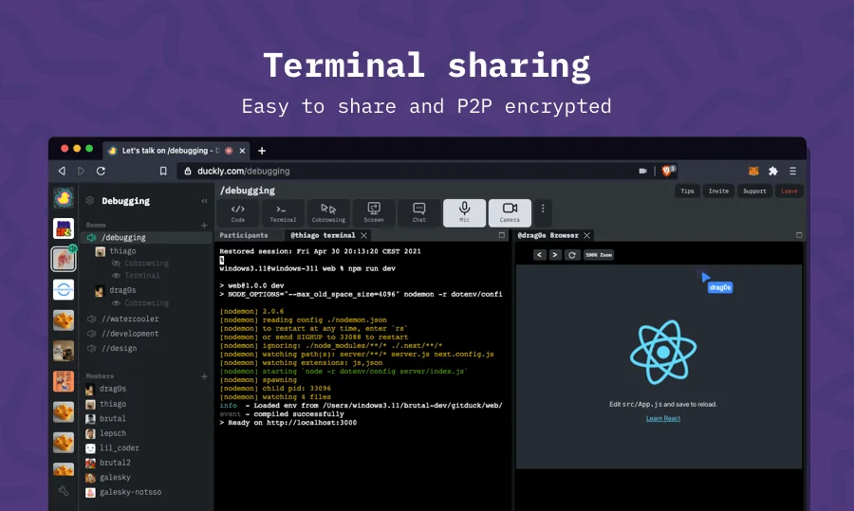This screenshot has width=854, height=511.
Task: Select the @thiago terminal tab
Action: click(x=323, y=235)
